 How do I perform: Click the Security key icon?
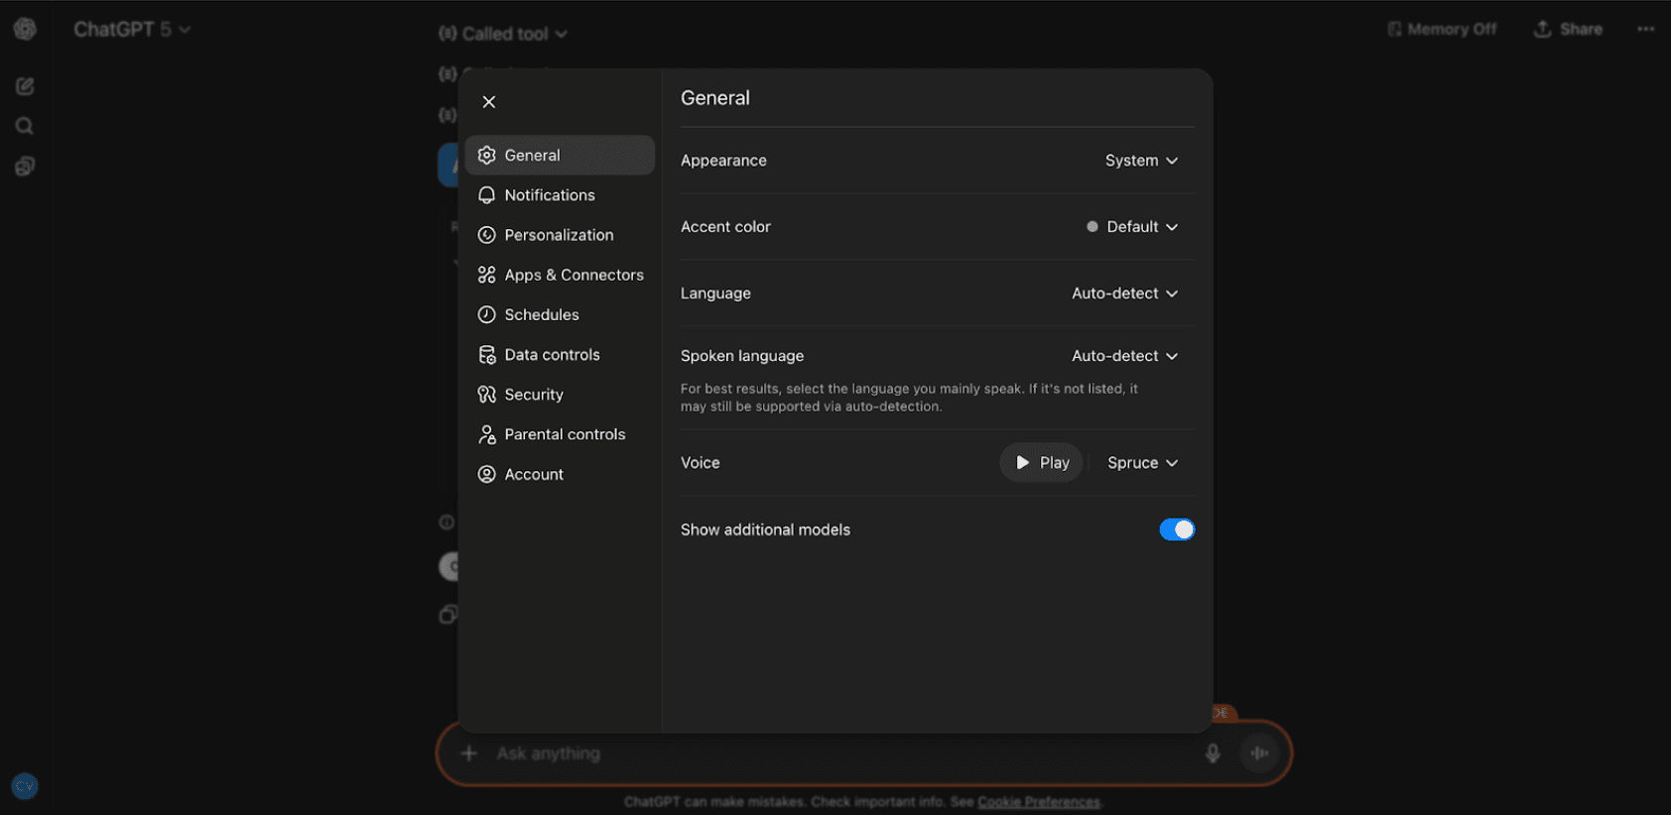coord(486,395)
